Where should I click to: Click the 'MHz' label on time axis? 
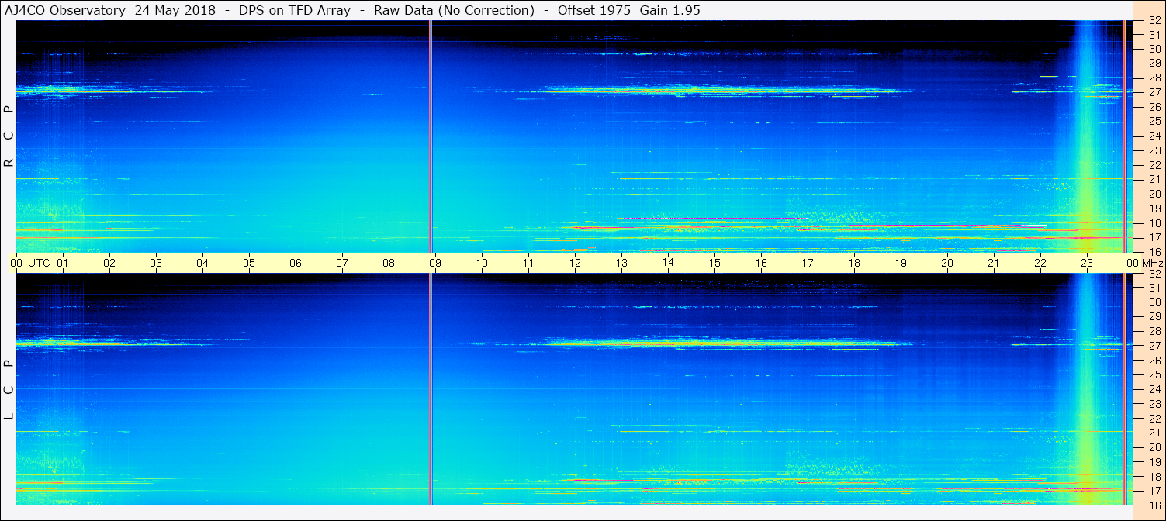point(1152,263)
